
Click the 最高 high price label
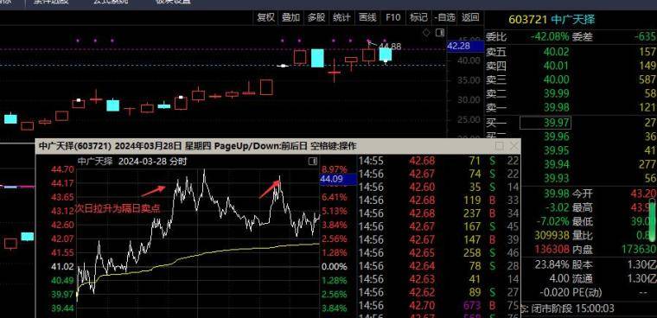pos(583,207)
